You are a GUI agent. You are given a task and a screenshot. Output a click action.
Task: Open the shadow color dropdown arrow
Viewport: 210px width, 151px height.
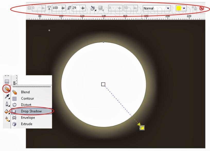pyautogui.click(x=184, y=8)
